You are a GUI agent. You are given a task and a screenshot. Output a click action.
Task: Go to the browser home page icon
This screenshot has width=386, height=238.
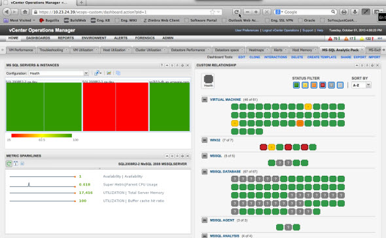[x=25, y=12]
